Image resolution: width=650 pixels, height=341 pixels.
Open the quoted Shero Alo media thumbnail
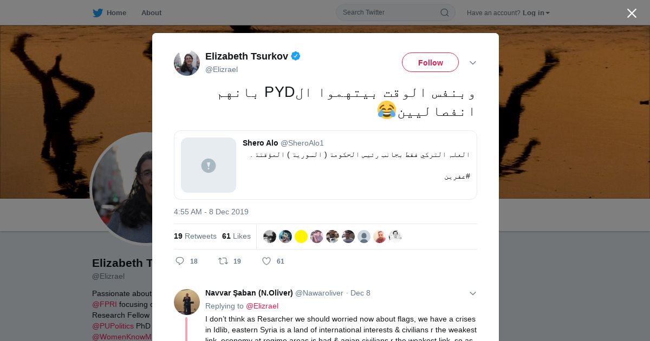point(209,165)
